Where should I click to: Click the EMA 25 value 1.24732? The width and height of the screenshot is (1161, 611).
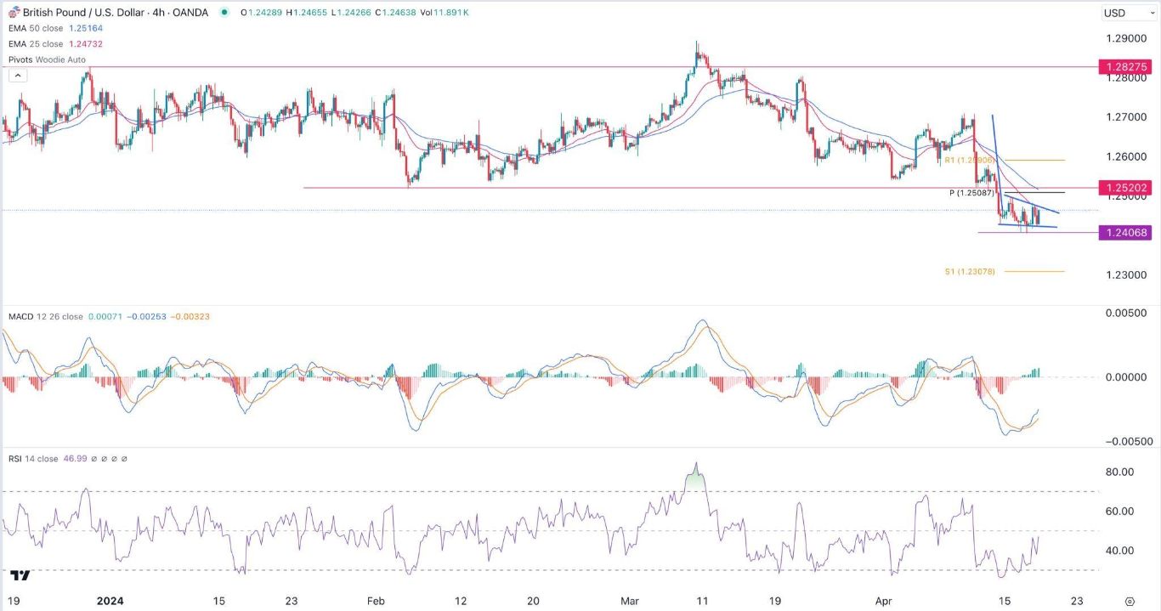click(x=87, y=43)
